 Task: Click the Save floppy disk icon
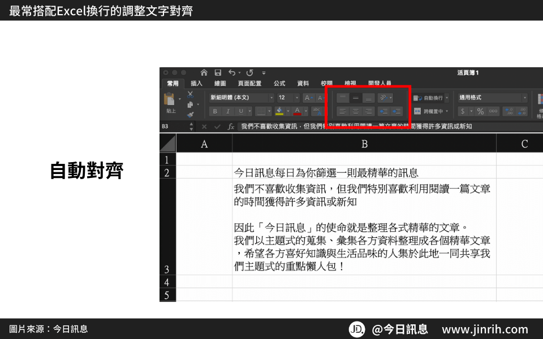coord(218,73)
